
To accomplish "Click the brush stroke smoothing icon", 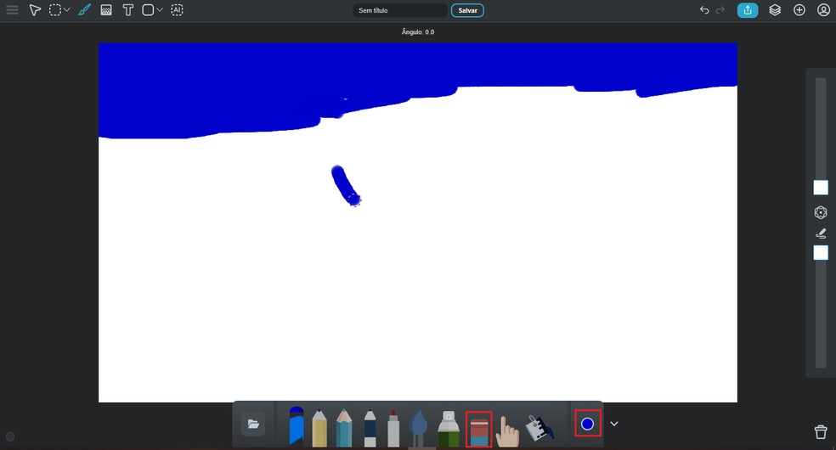I will [821, 233].
